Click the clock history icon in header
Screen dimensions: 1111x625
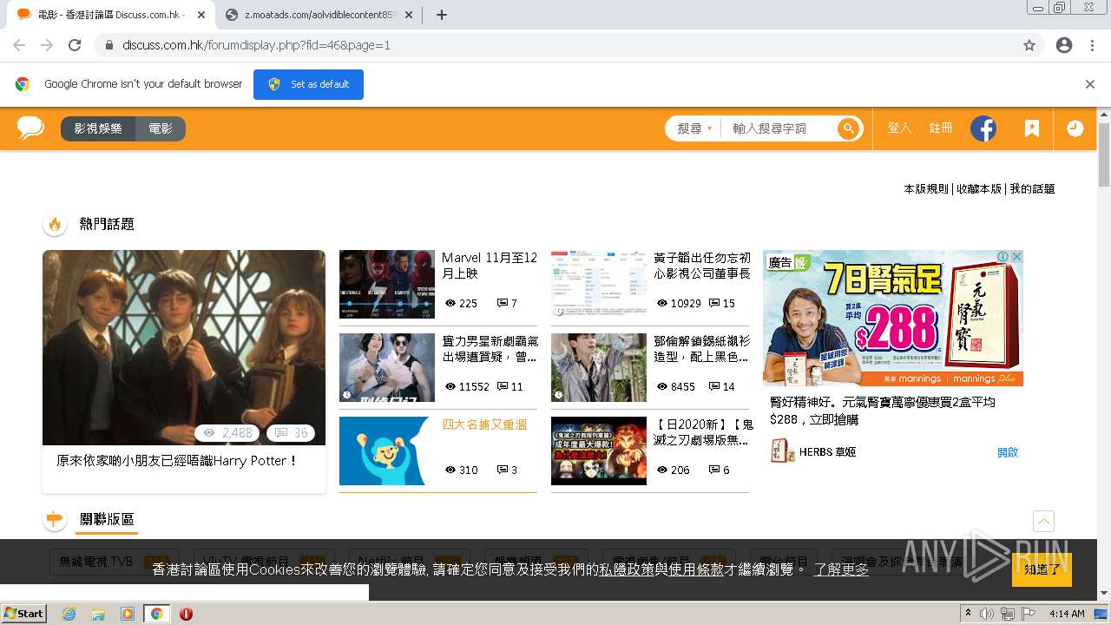point(1075,128)
